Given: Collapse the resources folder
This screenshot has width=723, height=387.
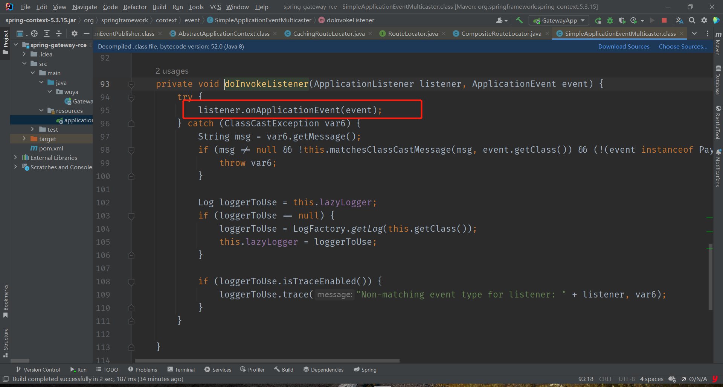Looking at the screenshot, I should click(41, 111).
